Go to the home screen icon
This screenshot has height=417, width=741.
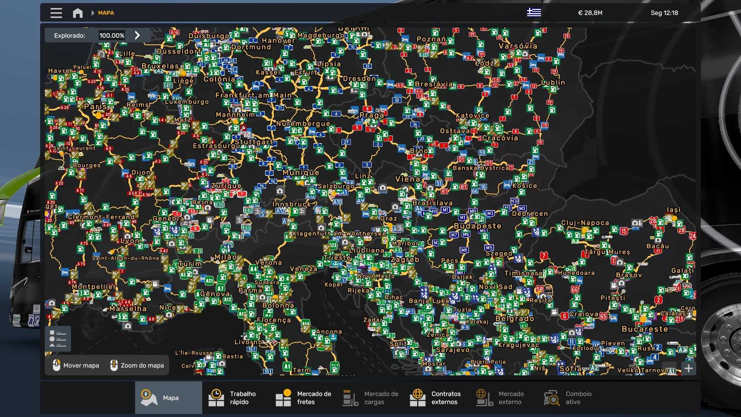78,13
